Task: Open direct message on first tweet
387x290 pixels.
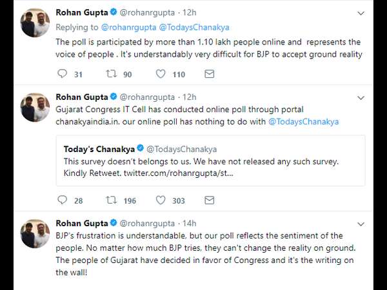Action: point(208,74)
